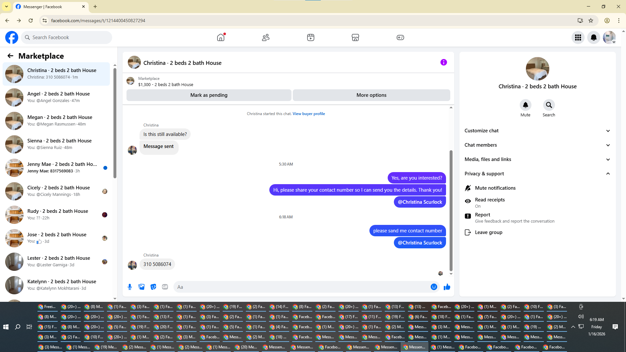This screenshot has height=352, width=626.
Task: Open the Marketplace tab in top navigation
Action: click(355, 37)
